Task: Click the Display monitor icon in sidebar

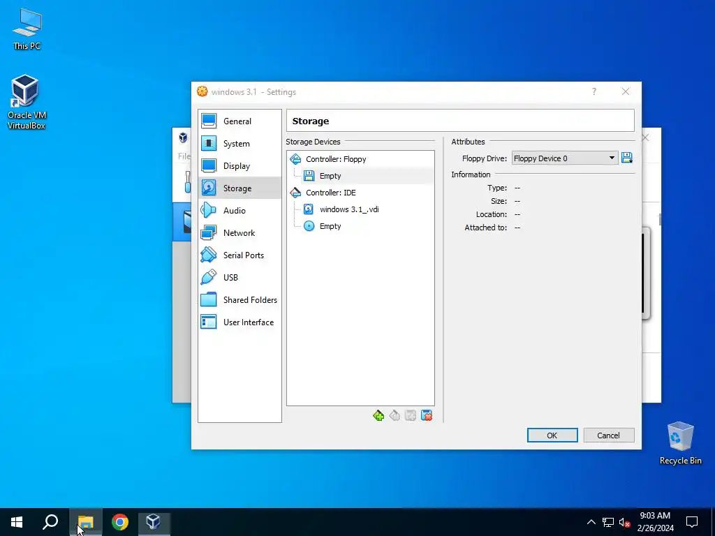Action: coord(209,165)
